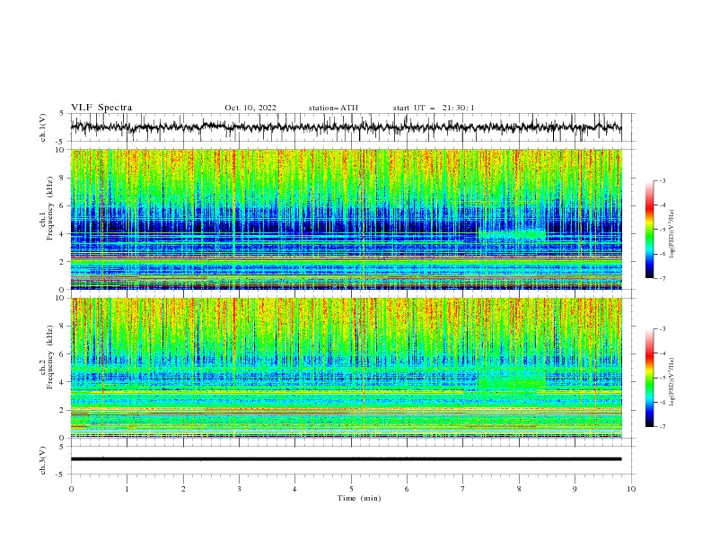Click the "6" kHz tick on ch.2 frequency axis
Viewport: 711px width, 549px height.
(x=62, y=354)
